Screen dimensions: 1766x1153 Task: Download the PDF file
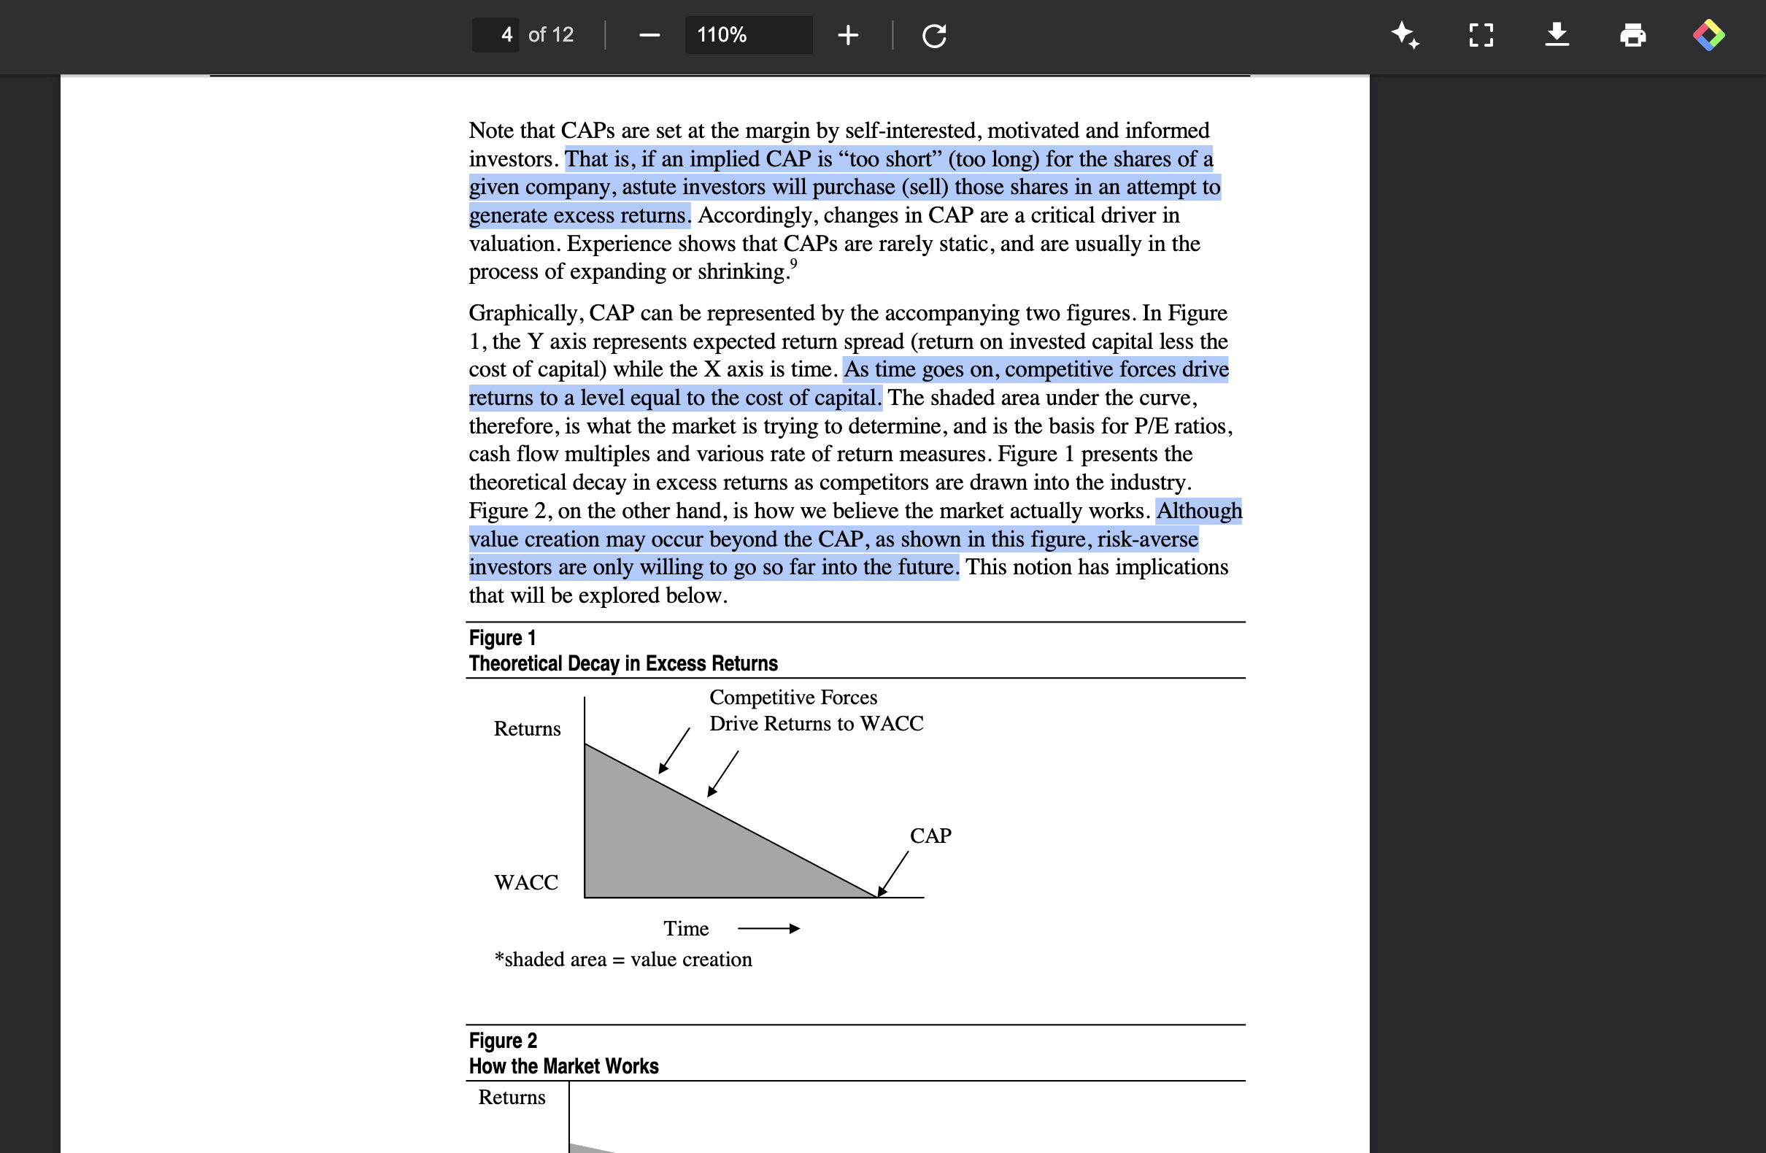point(1557,35)
